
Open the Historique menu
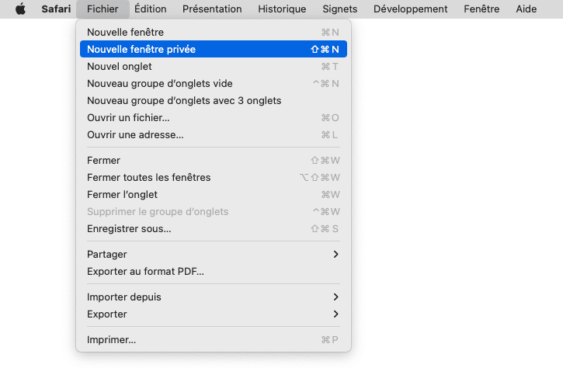point(282,9)
